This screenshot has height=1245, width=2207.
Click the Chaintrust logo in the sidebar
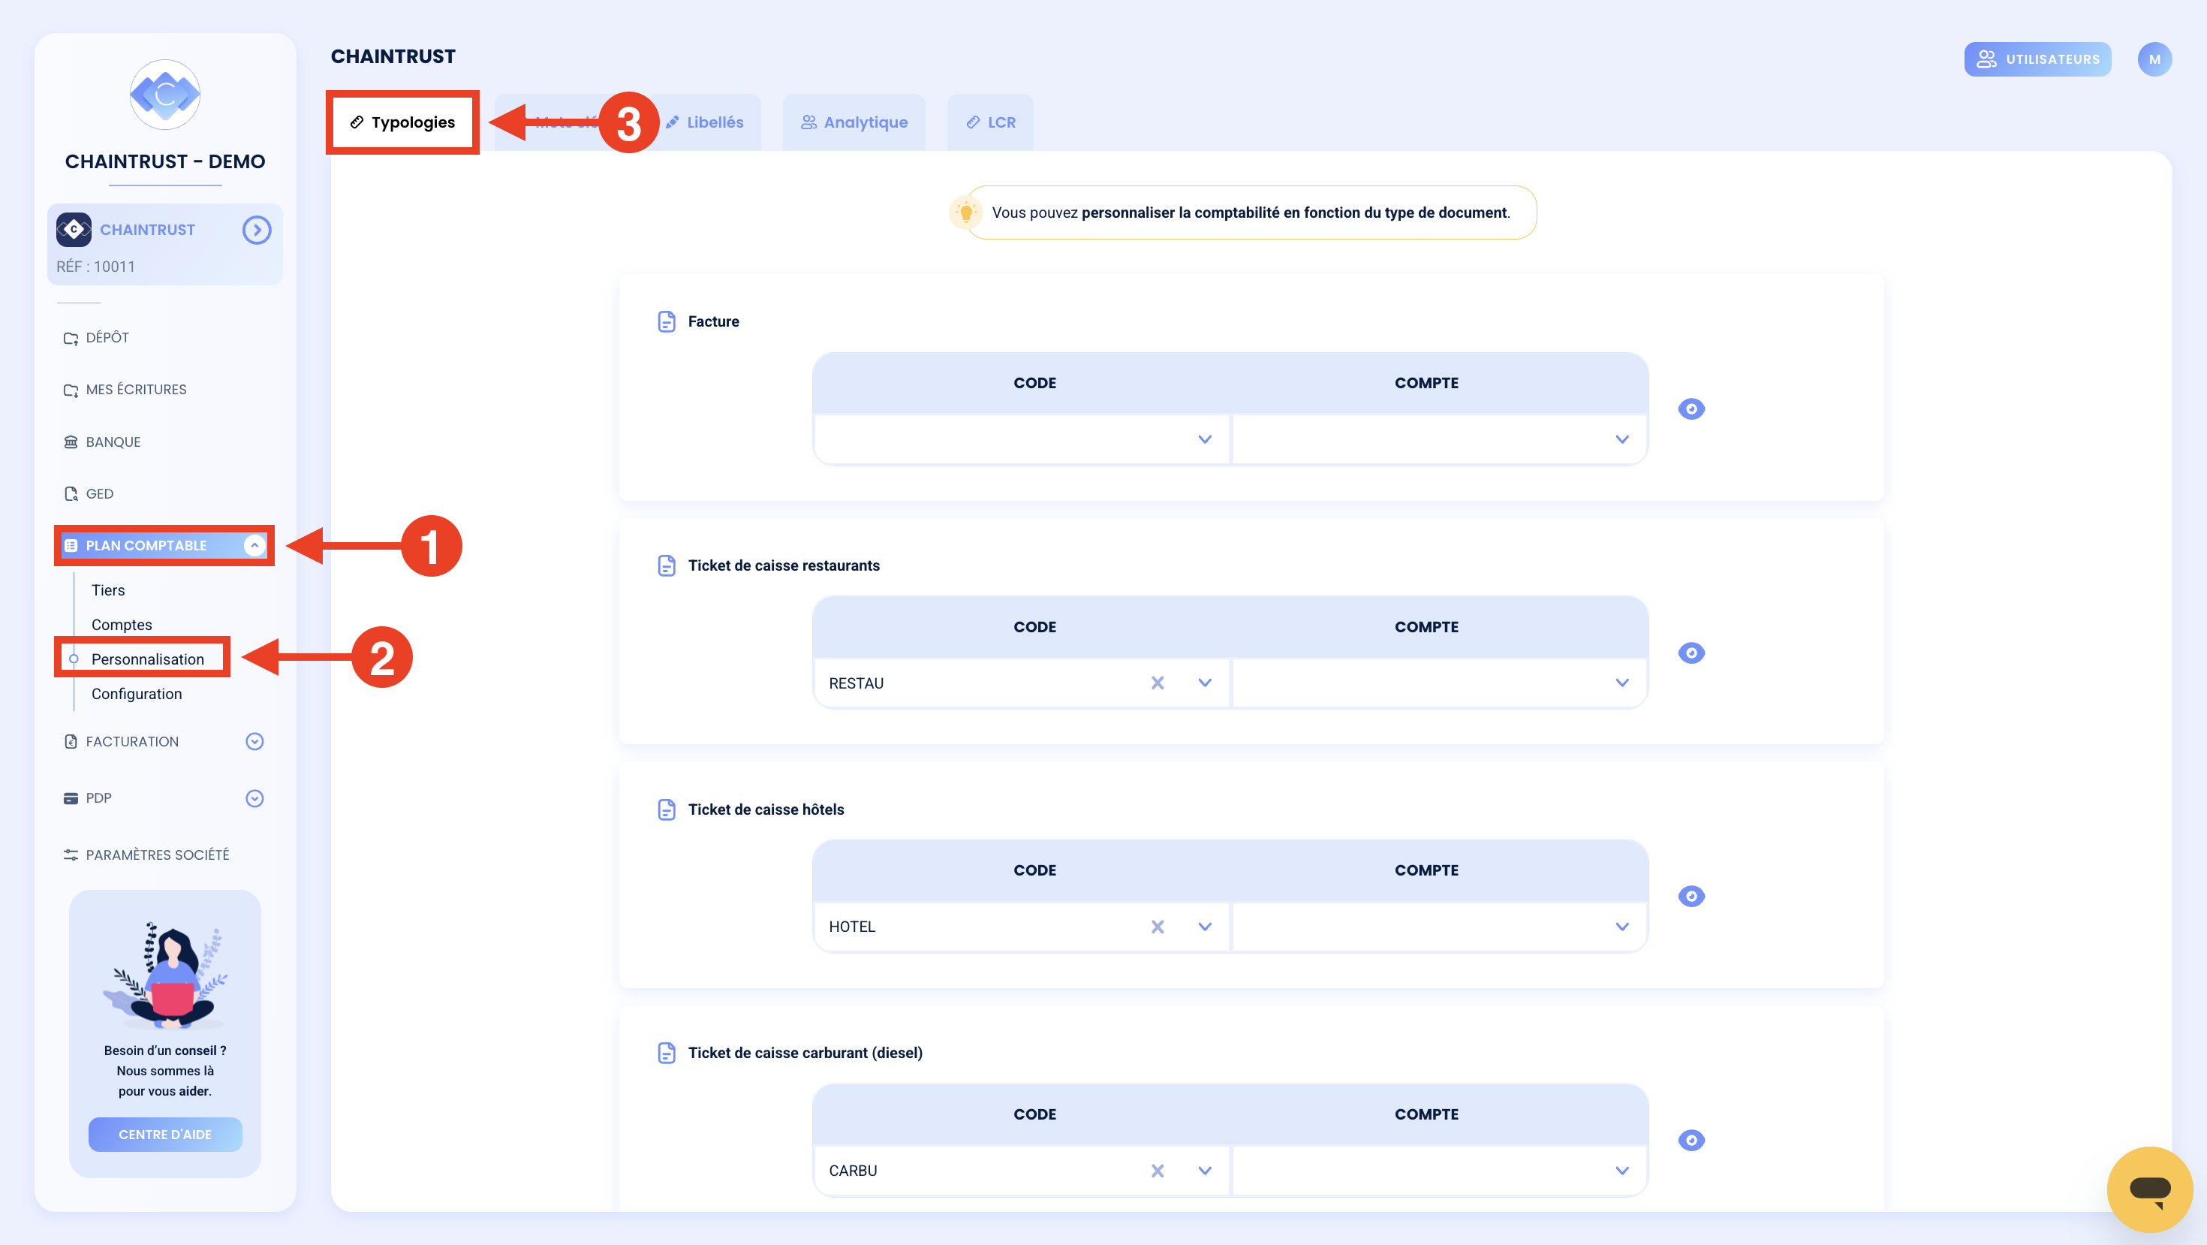click(165, 95)
